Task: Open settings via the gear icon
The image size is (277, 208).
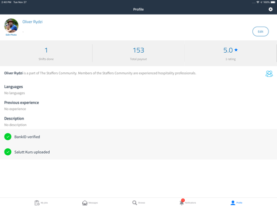Action: coord(270,9)
